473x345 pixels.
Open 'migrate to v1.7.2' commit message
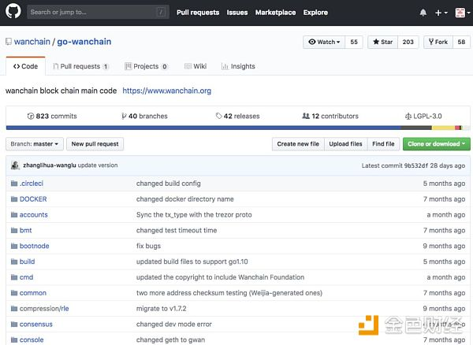(x=162, y=309)
